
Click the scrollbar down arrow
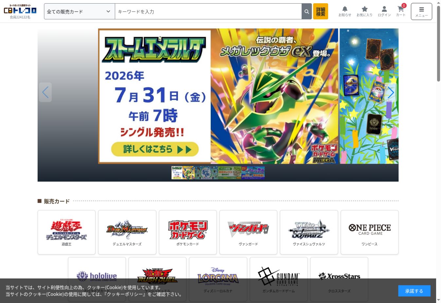click(x=438, y=300)
